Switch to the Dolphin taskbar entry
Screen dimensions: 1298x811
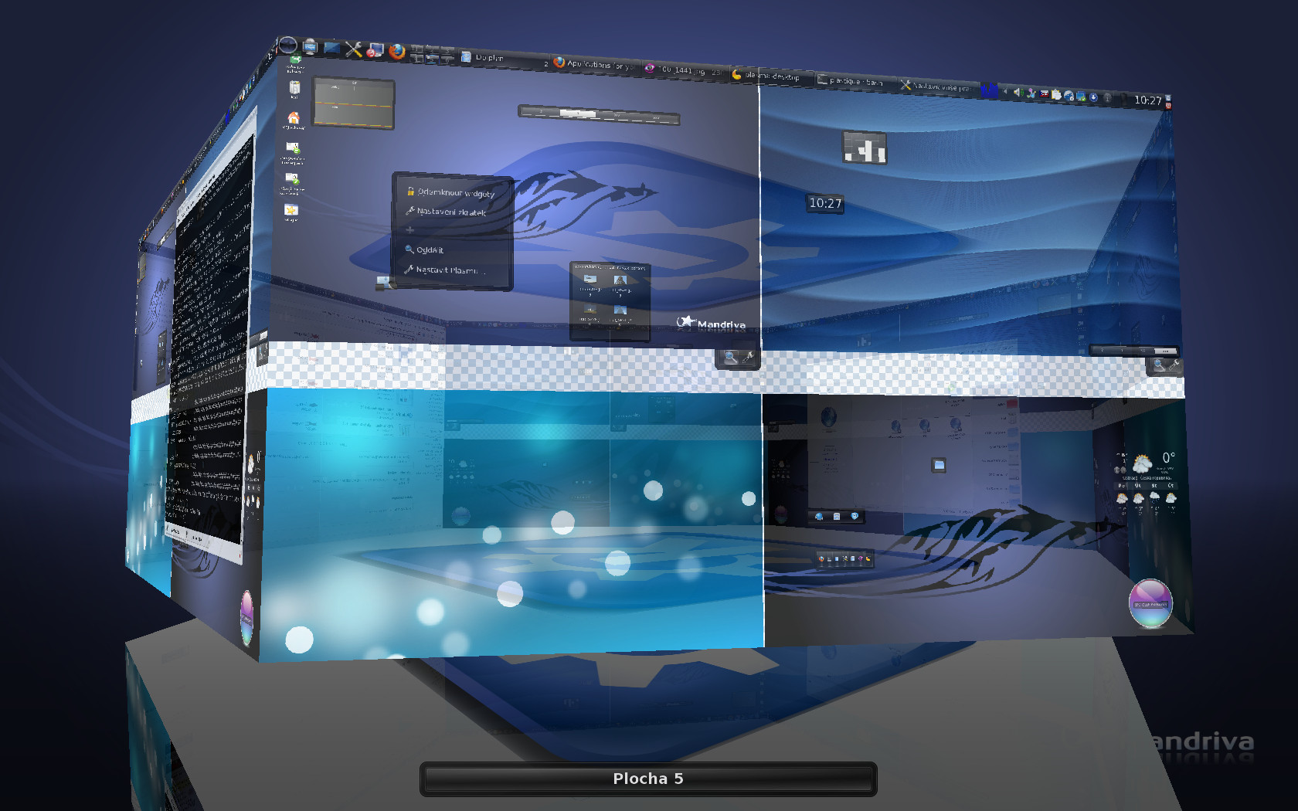point(488,57)
